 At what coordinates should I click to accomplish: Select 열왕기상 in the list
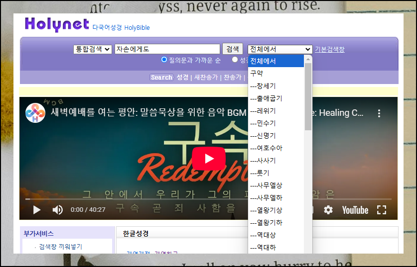276,210
